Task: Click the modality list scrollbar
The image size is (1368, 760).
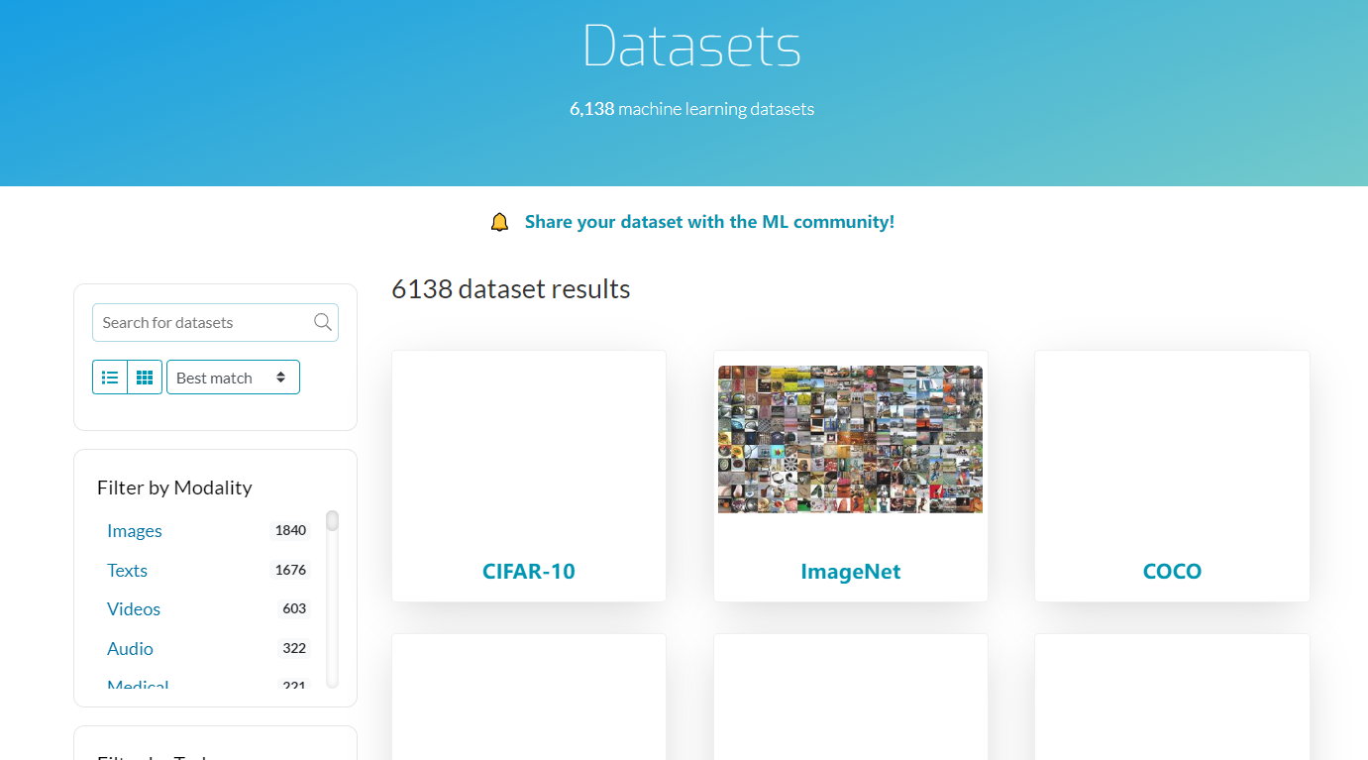Action: point(332,595)
